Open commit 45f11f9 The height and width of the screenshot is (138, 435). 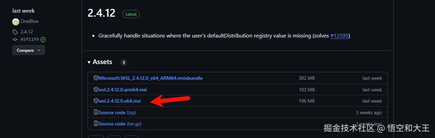(30, 39)
